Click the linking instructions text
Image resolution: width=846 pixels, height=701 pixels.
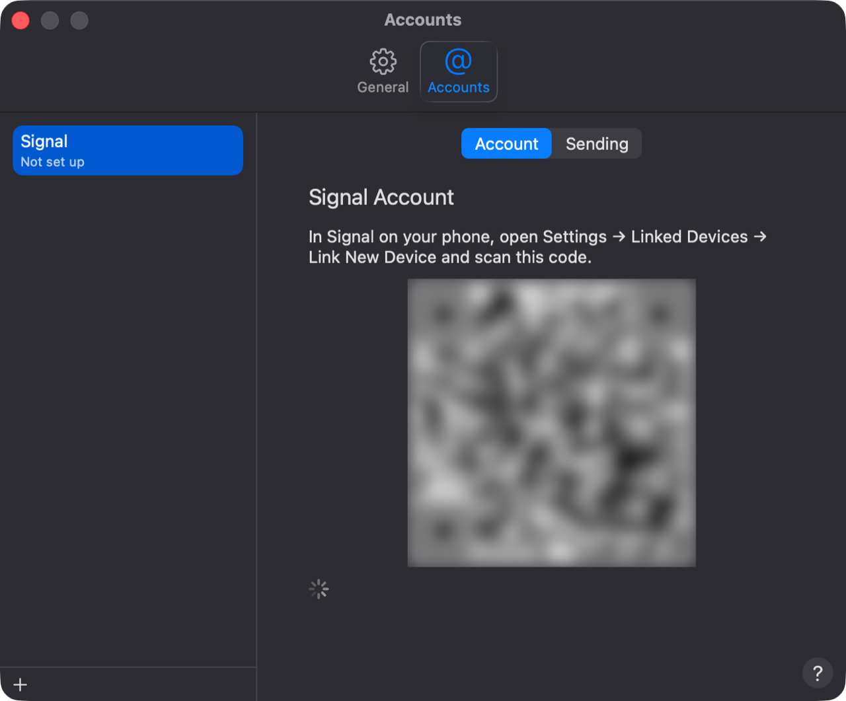537,246
